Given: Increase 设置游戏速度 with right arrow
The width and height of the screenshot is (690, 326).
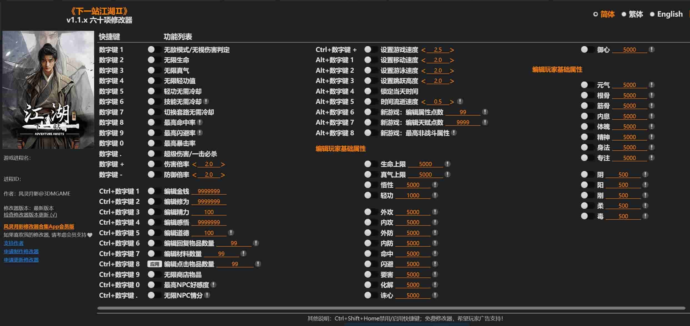Looking at the screenshot, I should pyautogui.click(x=452, y=50).
